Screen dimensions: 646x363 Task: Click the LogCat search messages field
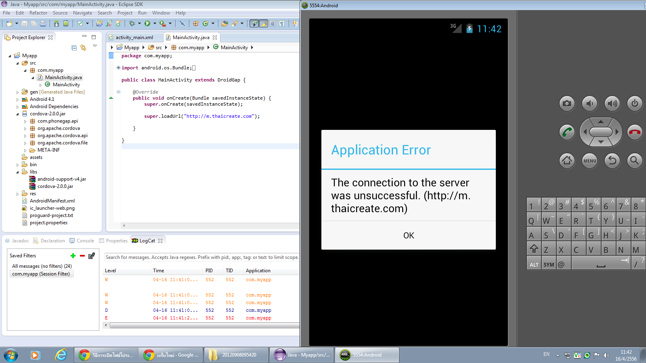pyautogui.click(x=201, y=257)
